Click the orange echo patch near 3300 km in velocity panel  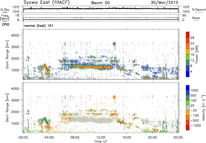pos(114,97)
